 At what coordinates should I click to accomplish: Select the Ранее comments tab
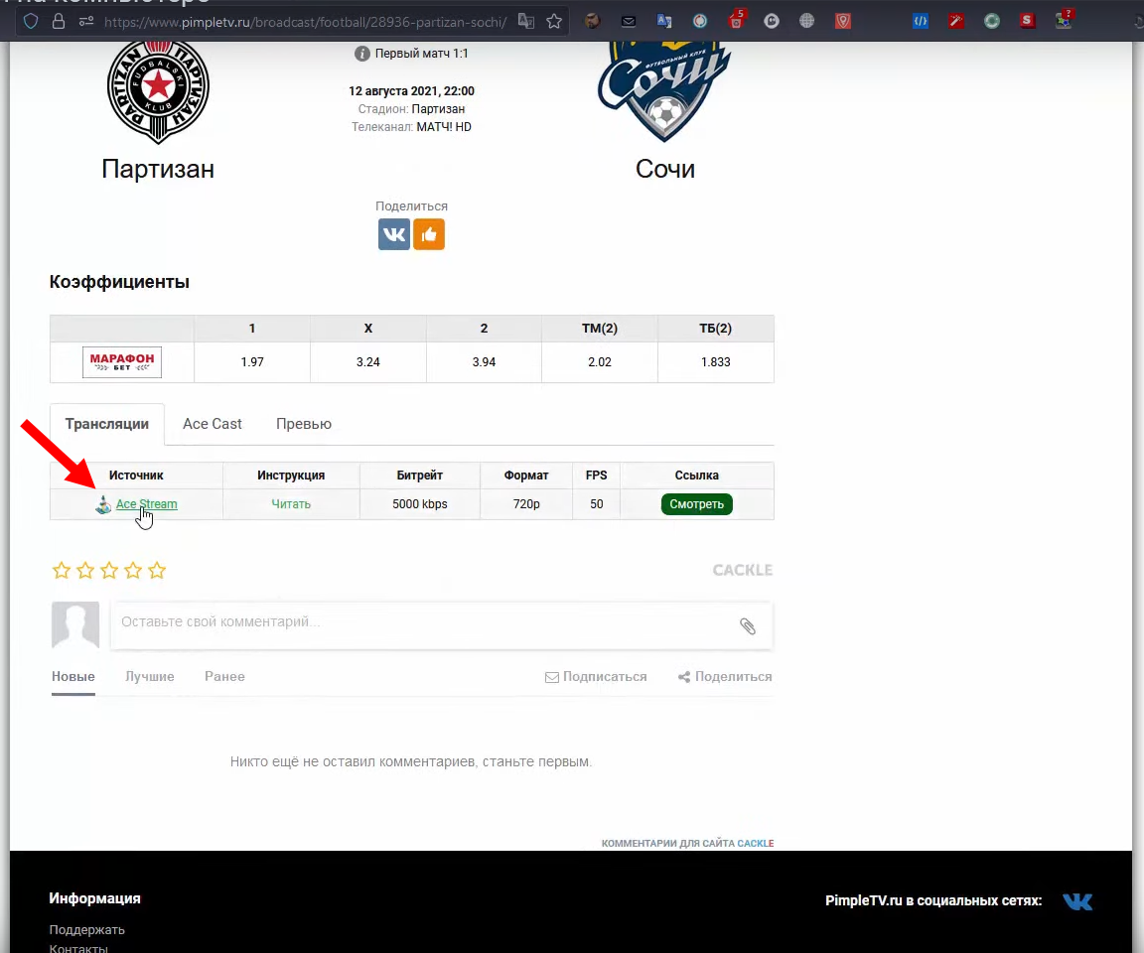[224, 677]
